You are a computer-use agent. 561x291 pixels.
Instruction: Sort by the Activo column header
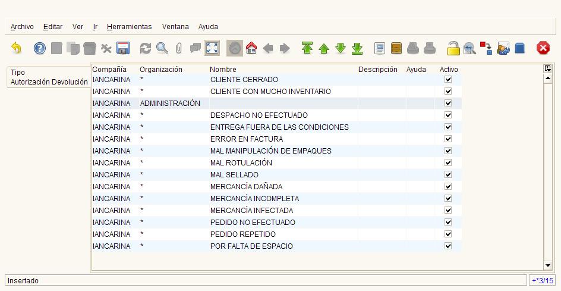[x=449, y=69]
